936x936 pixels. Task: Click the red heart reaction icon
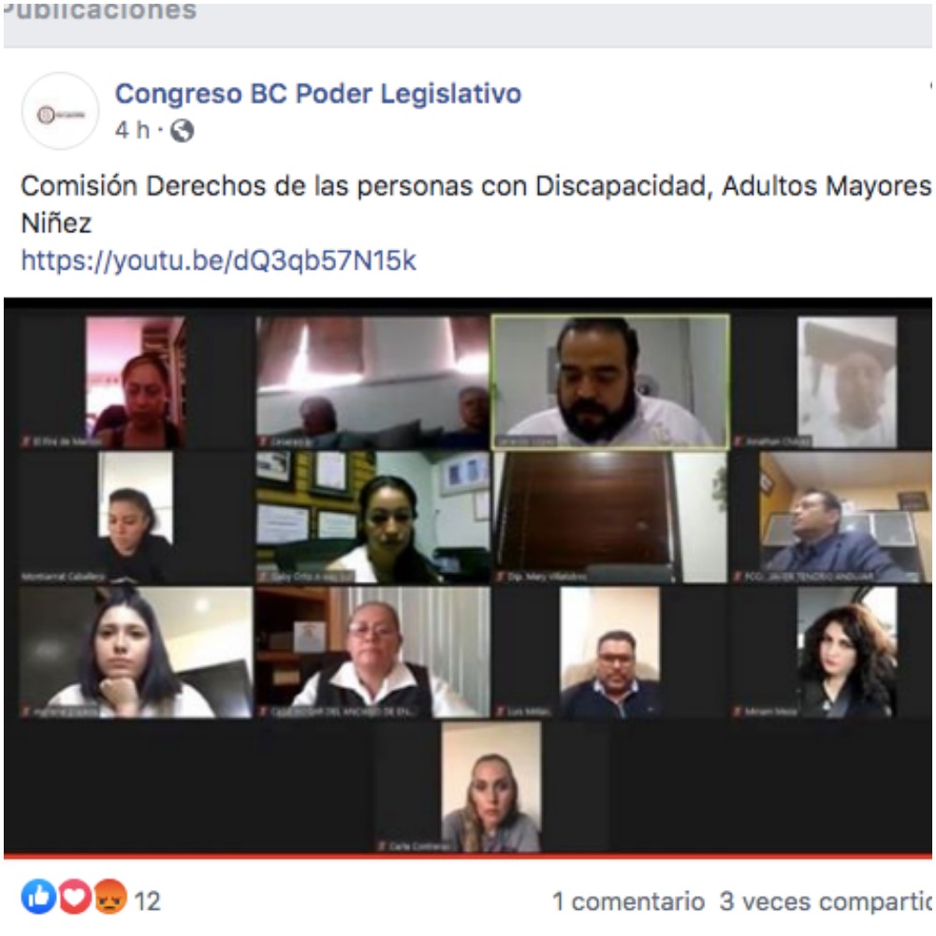(74, 896)
